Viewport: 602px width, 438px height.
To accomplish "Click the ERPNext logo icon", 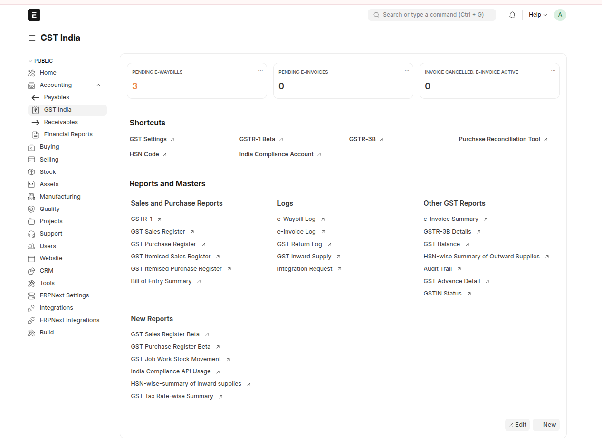I will point(34,15).
